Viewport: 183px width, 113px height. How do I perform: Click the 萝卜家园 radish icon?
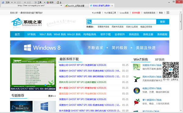point(137,102)
